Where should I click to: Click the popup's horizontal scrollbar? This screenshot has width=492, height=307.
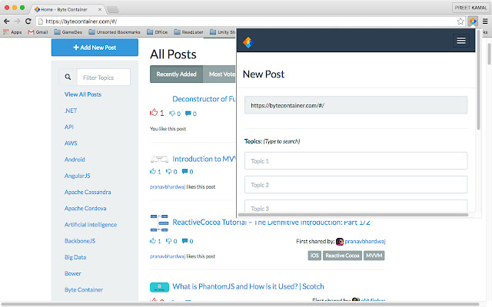tap(353, 215)
